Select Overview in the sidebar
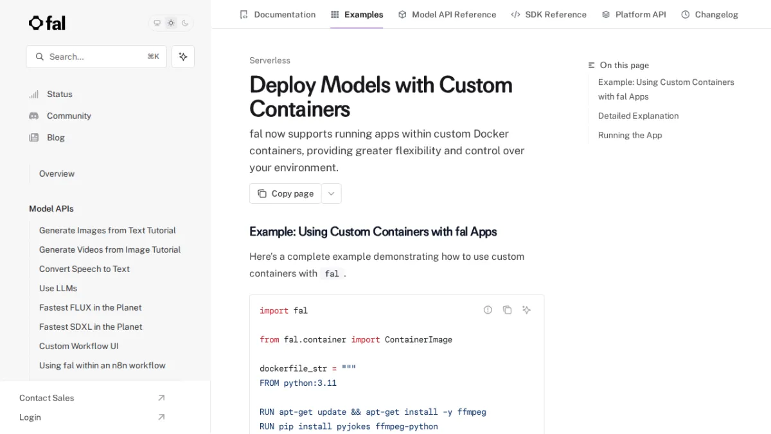This screenshot has width=771, height=434. pos(57,174)
